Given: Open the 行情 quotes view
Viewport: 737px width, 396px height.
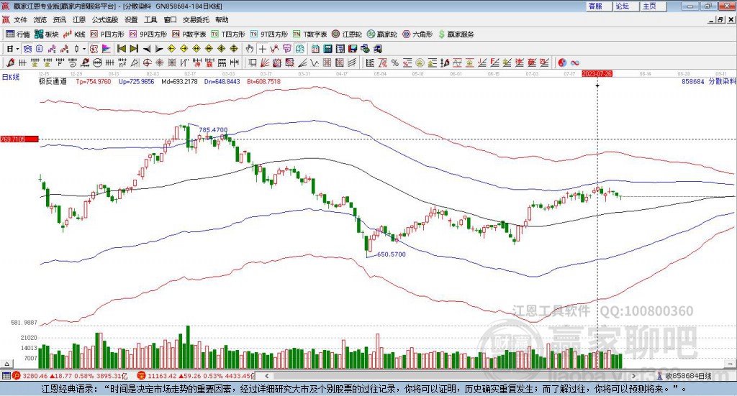Looking at the screenshot, I should coord(18,34).
